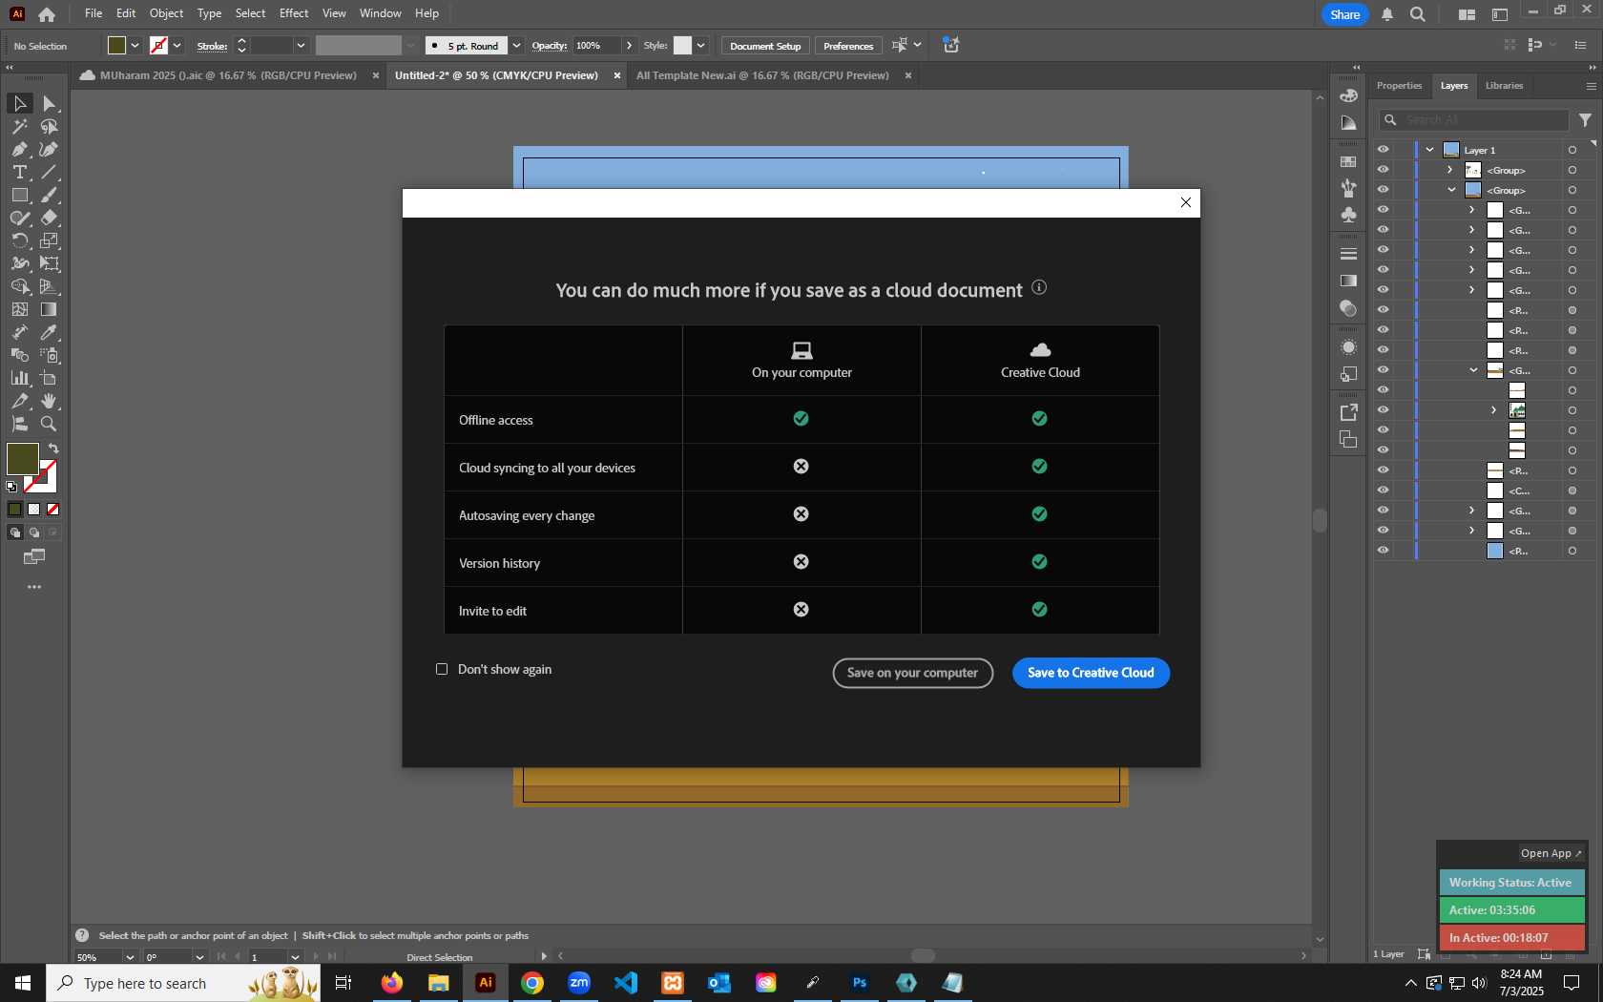Toggle visibility of Layer 1
The height and width of the screenshot is (1002, 1603).
pyautogui.click(x=1383, y=150)
